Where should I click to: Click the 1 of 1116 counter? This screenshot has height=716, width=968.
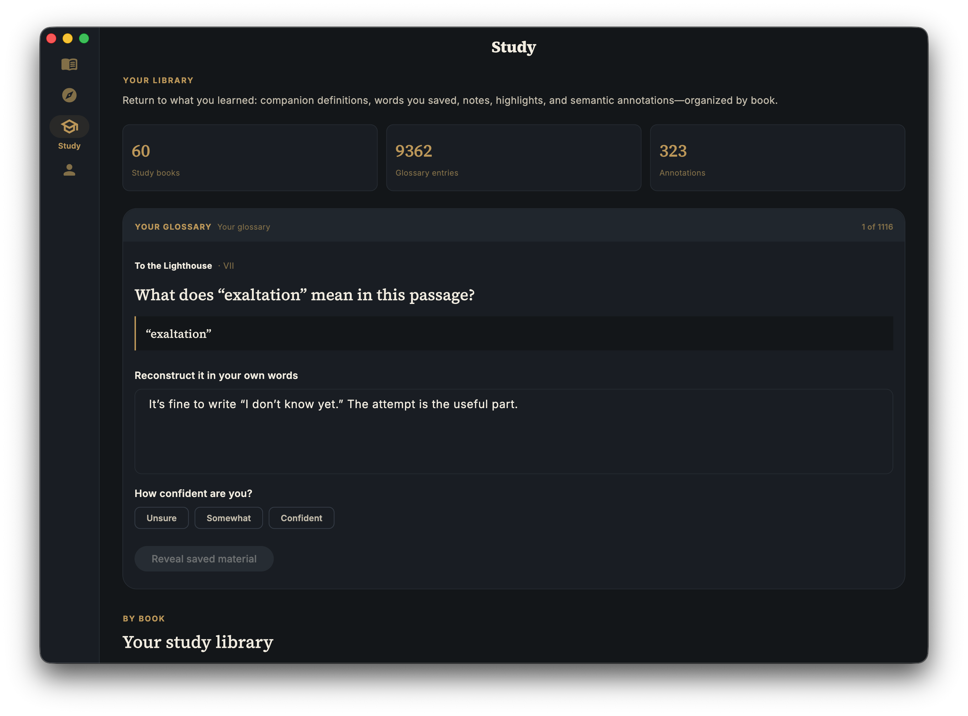pos(877,227)
